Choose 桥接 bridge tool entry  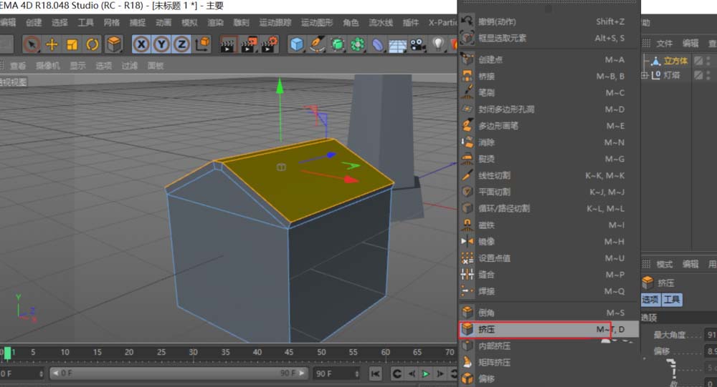coord(548,77)
